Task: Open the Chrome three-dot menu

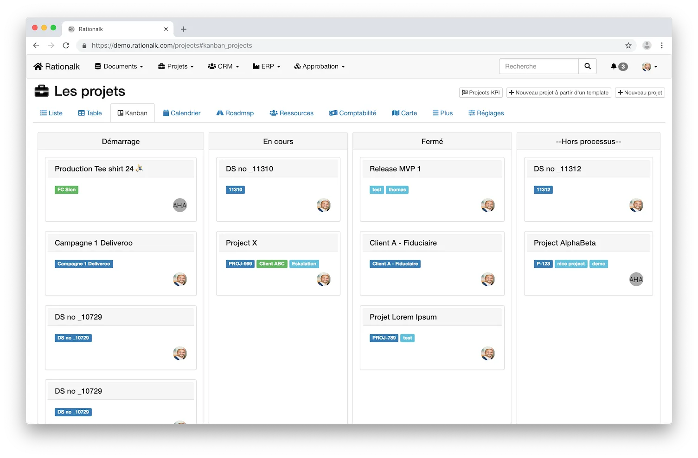Action: (662, 45)
